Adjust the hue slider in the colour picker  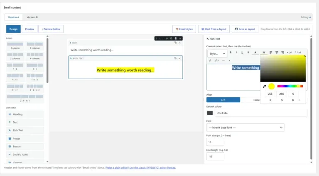pos(290,87)
